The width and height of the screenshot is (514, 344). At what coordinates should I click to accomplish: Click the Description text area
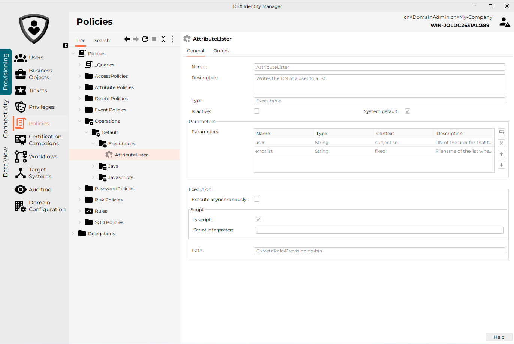click(x=379, y=84)
